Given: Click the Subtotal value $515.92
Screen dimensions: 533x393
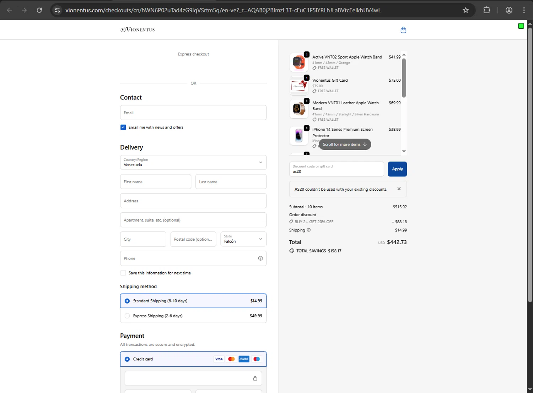Looking at the screenshot, I should click(x=400, y=207).
